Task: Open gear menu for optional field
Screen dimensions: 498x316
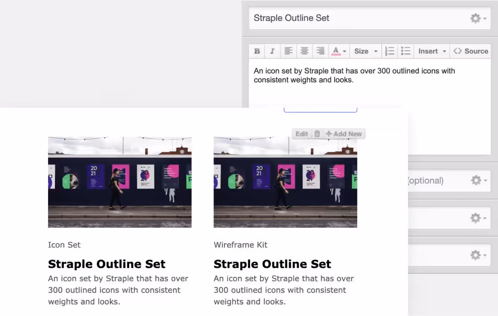Action: [479, 181]
